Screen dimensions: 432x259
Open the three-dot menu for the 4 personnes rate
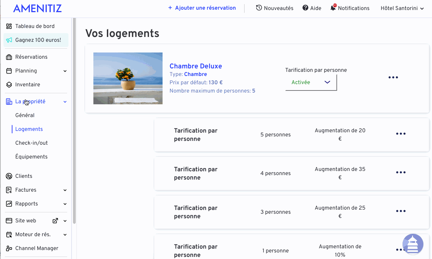point(401,172)
